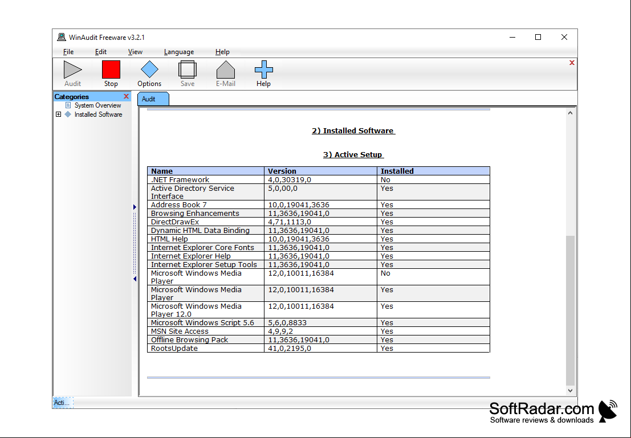Click the lower splitter arrow beside Categories
This screenshot has height=438, width=631.
tap(135, 279)
